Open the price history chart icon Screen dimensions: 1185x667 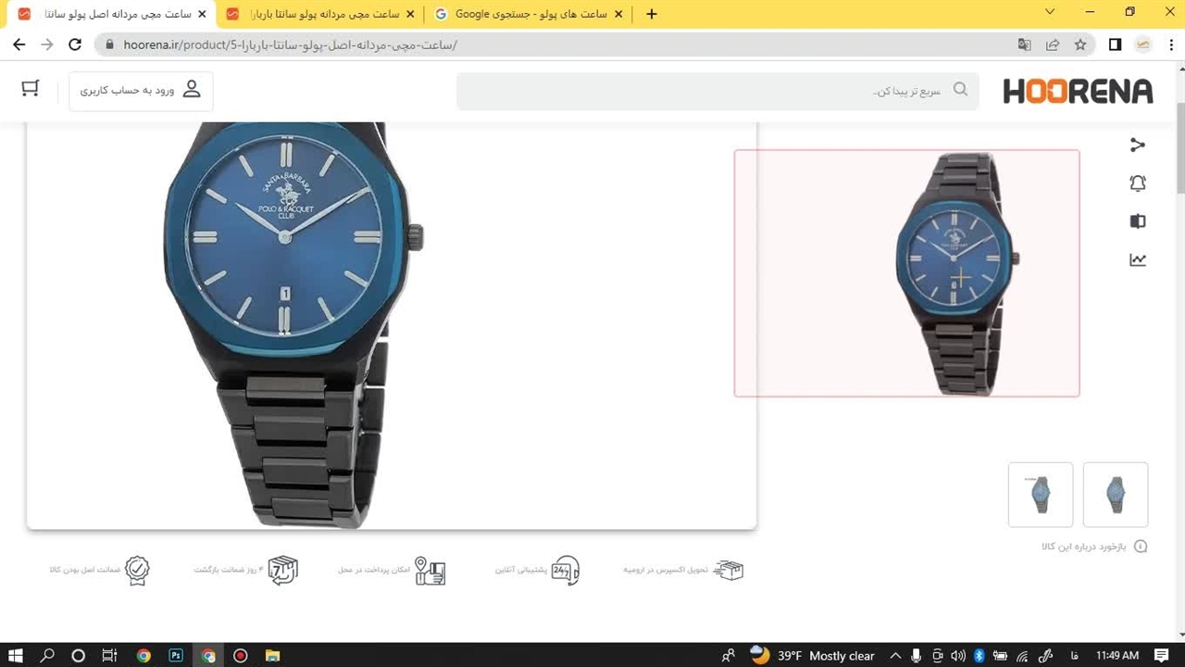(x=1138, y=260)
